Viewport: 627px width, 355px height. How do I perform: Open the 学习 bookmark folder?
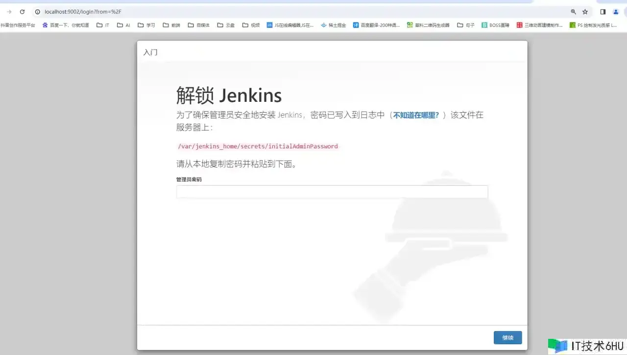point(146,25)
